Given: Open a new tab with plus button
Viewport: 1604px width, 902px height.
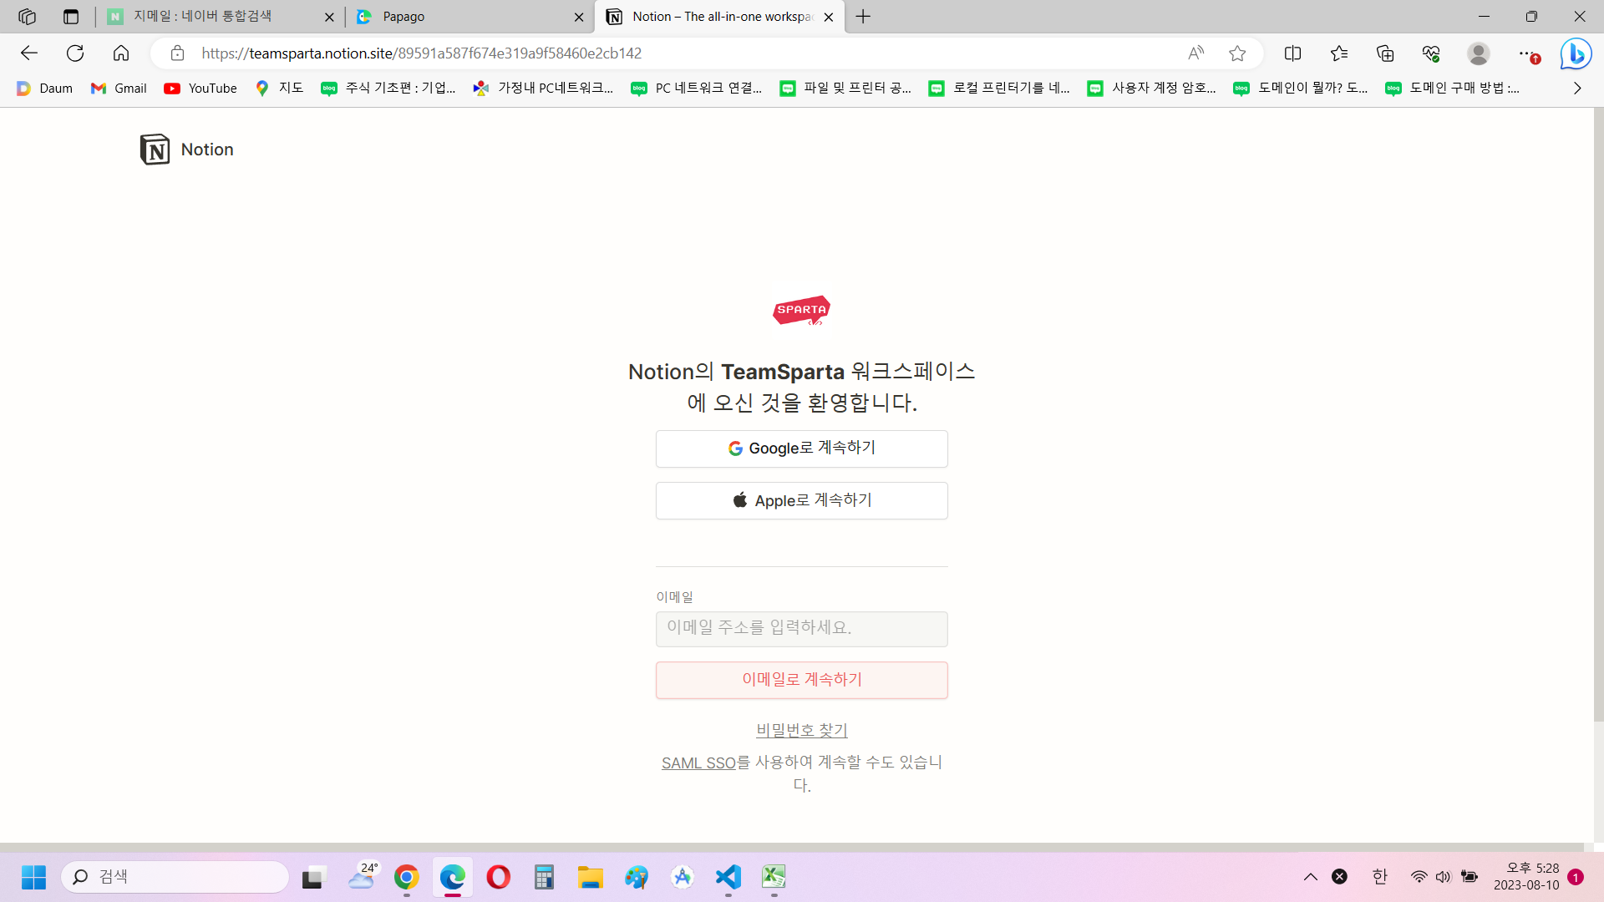Looking at the screenshot, I should click(x=863, y=17).
